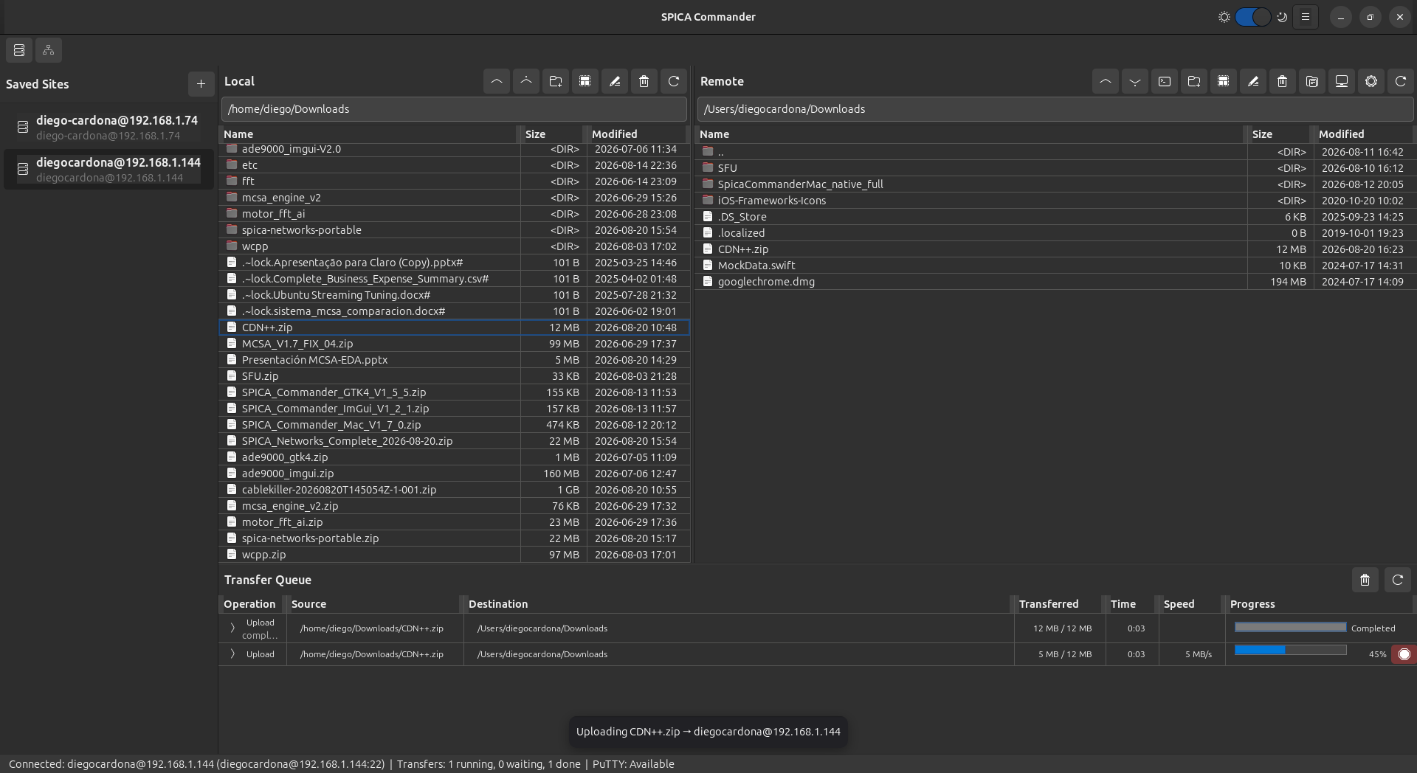Click the moon dark-mode icon

point(1282,17)
